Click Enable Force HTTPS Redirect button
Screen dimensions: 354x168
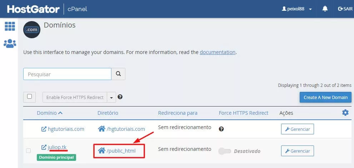[75, 97]
